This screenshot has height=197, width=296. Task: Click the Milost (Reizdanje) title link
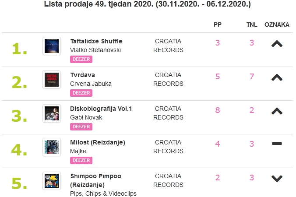coord(98,142)
